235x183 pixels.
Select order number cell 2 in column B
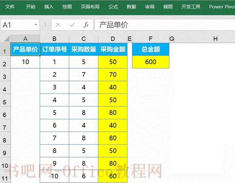(x=54, y=75)
